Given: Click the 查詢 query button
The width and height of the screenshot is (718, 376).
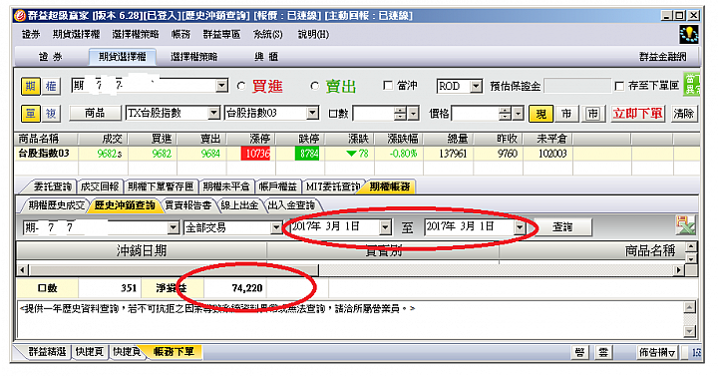Looking at the screenshot, I should 562,227.
